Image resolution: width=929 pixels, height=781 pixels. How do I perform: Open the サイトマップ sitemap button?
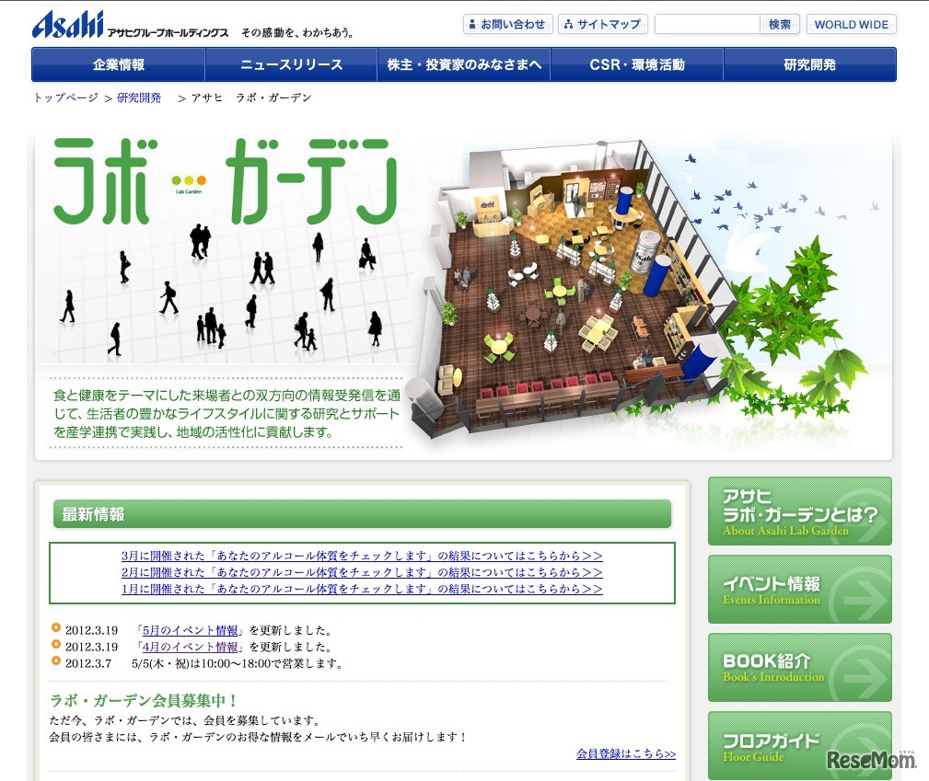(603, 24)
